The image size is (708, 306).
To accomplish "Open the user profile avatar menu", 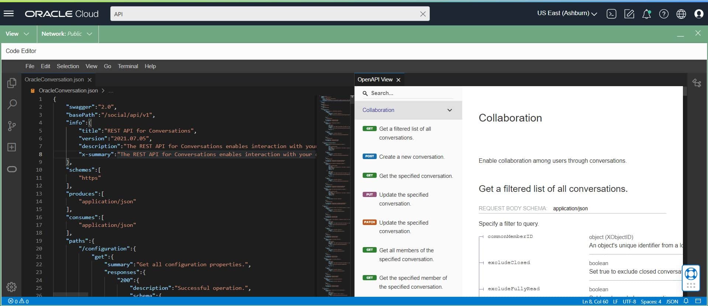I will tap(699, 14).
